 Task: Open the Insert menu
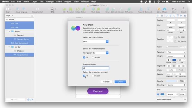(26, 1)
